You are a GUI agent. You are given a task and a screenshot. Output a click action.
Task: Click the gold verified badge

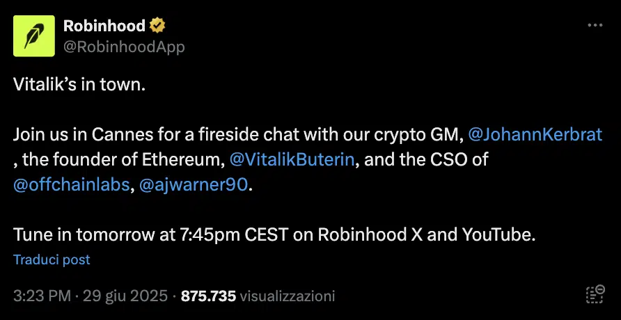158,26
